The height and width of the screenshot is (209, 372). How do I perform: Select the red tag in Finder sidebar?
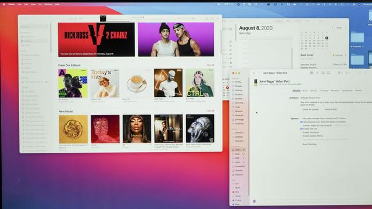pyautogui.click(x=237, y=192)
